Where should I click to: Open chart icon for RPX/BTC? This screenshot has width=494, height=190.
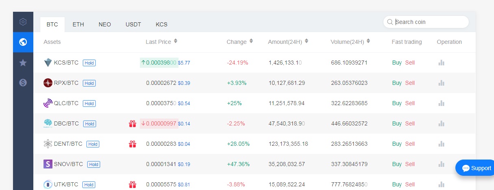pos(441,83)
